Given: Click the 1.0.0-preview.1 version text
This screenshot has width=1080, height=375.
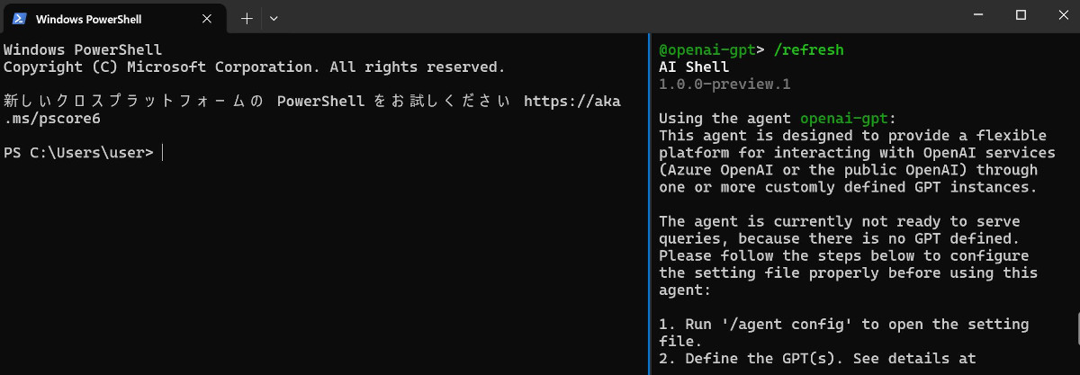Looking at the screenshot, I should tap(724, 84).
